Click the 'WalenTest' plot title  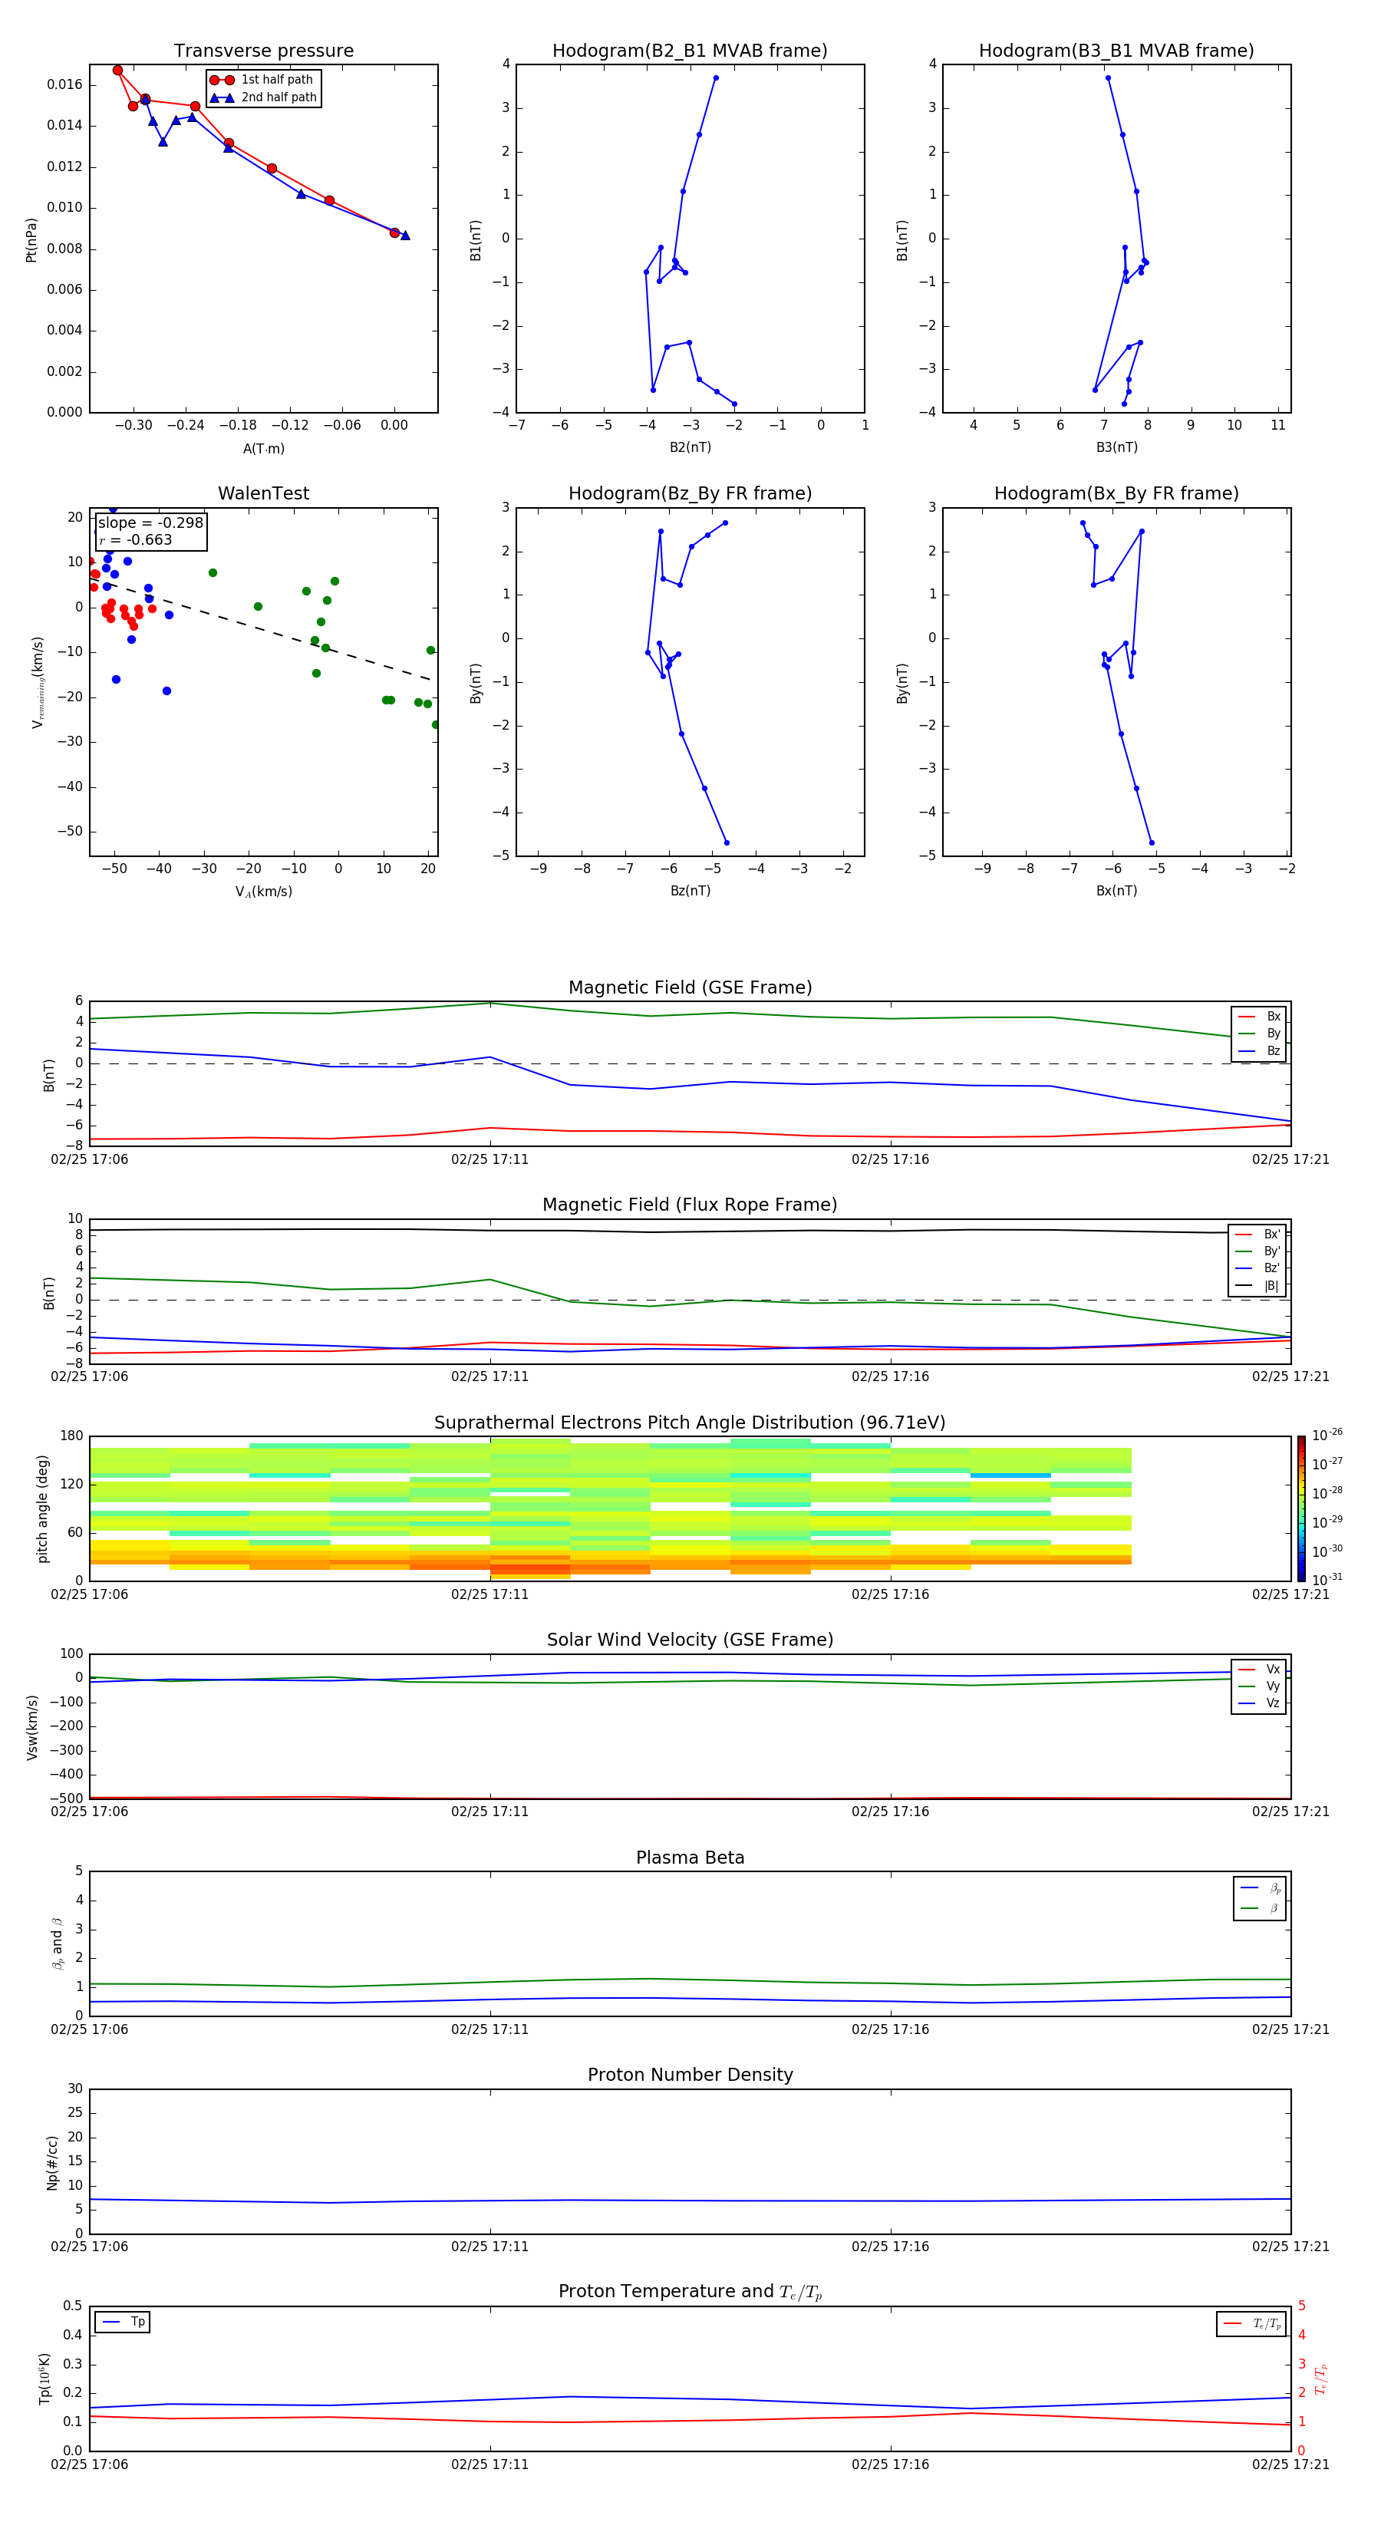(x=263, y=493)
